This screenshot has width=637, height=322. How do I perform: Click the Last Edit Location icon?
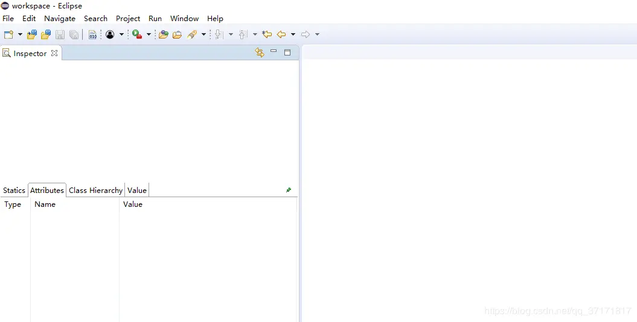point(267,34)
